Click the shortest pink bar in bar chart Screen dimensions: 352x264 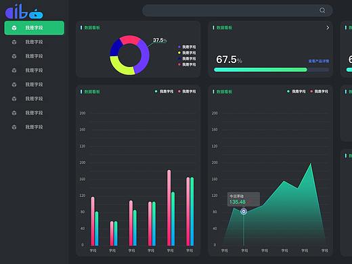[x=112, y=234]
